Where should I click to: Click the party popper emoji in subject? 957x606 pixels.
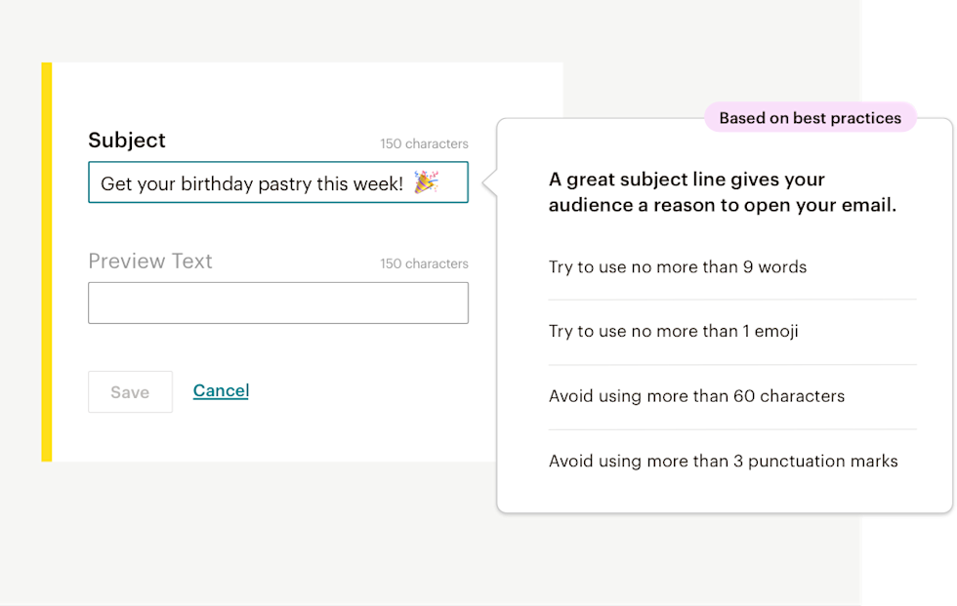point(426,182)
